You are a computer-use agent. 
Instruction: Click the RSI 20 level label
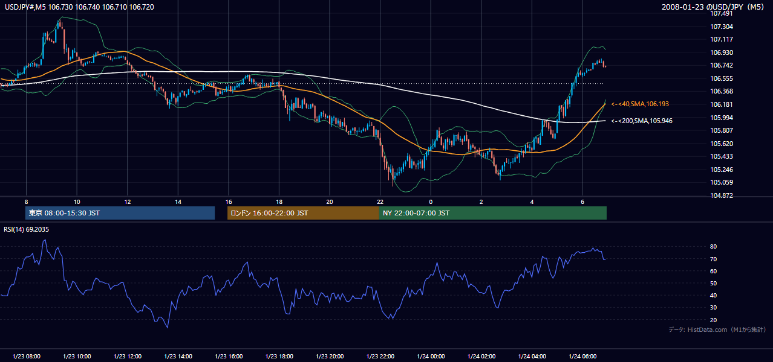(x=714, y=320)
